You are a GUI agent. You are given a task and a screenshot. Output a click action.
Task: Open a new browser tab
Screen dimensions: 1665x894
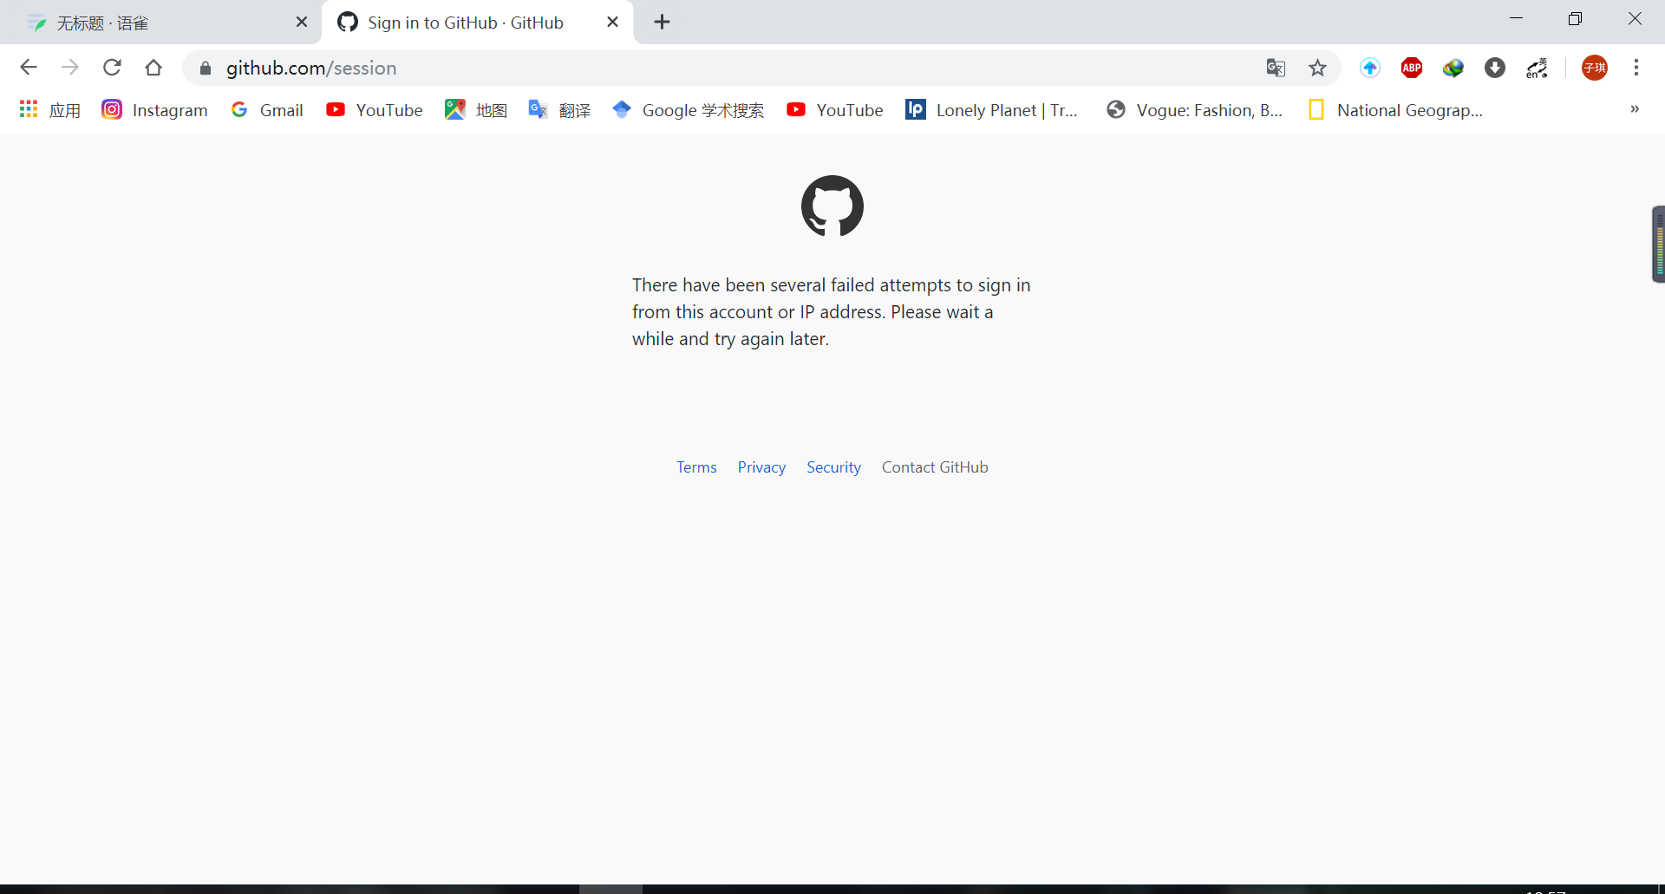(x=663, y=23)
